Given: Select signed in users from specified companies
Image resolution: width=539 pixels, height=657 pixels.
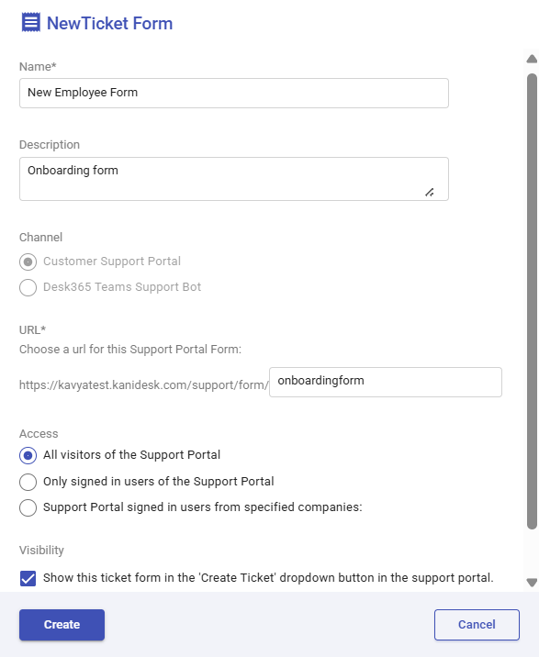Looking at the screenshot, I should [28, 507].
